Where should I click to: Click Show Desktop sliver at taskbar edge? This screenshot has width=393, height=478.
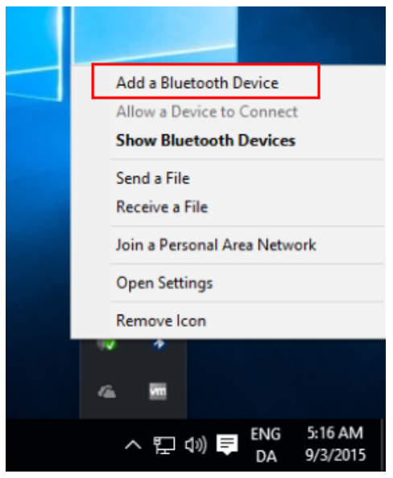pos(383,445)
